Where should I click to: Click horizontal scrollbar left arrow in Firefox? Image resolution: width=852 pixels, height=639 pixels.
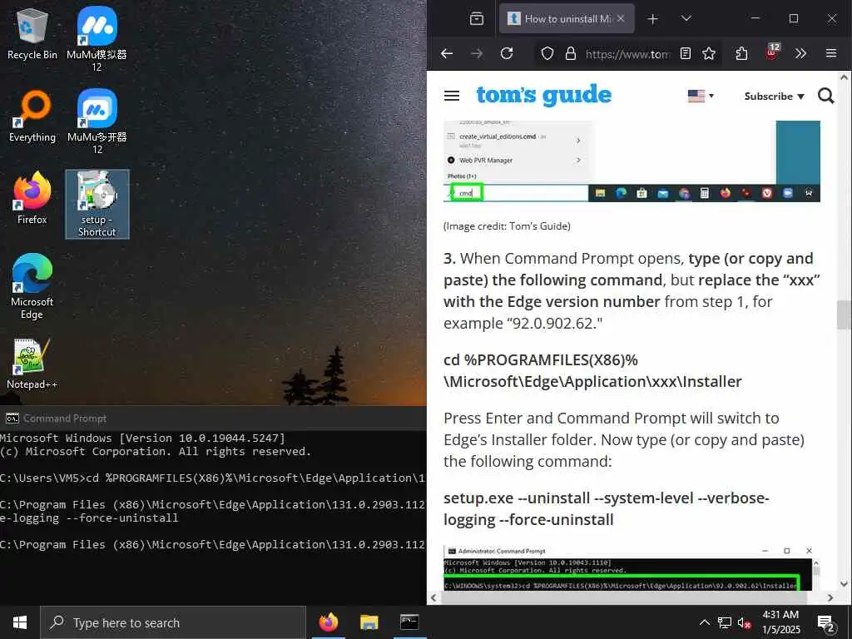point(433,597)
